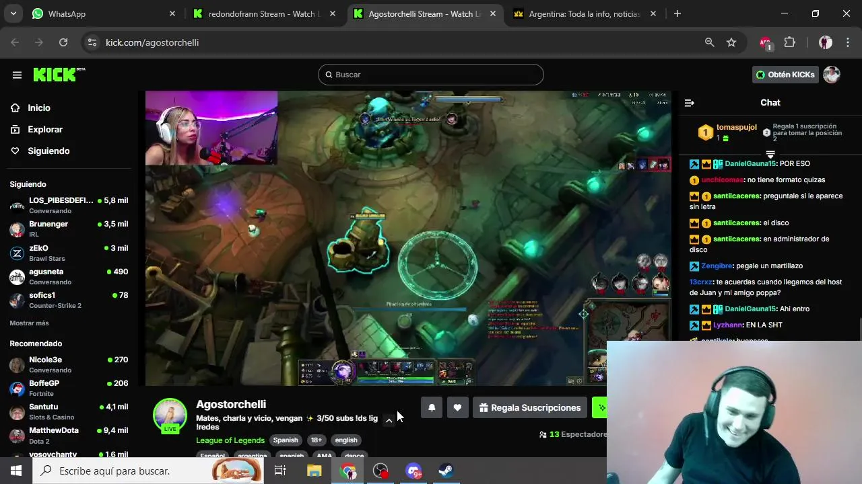Click Lyzhann username in chat
Image resolution: width=862 pixels, height=484 pixels.
728,325
